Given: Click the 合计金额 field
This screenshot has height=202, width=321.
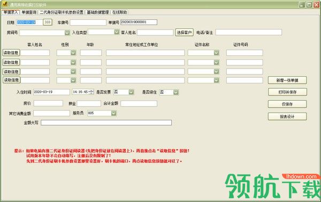Looking at the screenshot, I should [139, 103].
